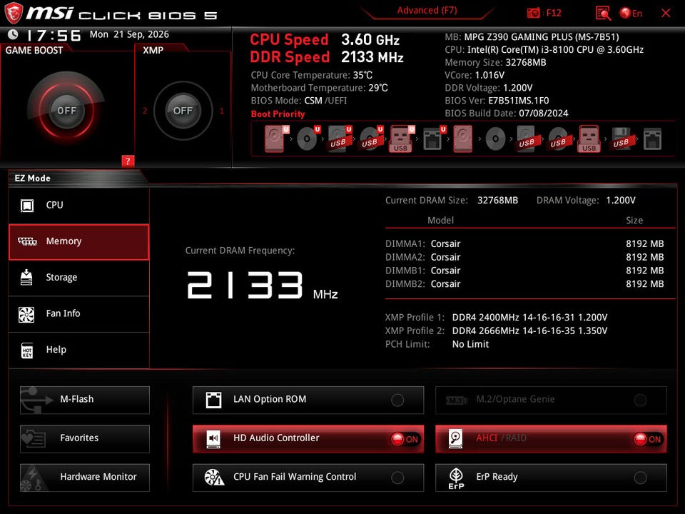Click the DIMMB2 Corsair row
Image resolution: width=685 pixels, height=514 pixels.
click(524, 284)
